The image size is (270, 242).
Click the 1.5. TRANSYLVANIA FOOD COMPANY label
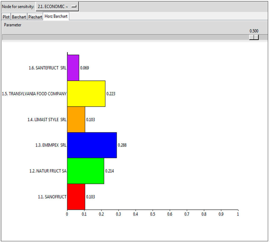tap(34, 94)
